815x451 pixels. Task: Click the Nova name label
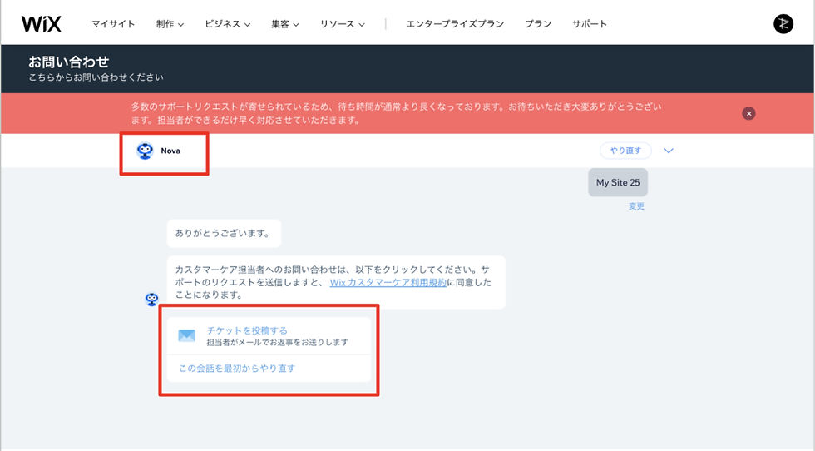tap(170, 151)
